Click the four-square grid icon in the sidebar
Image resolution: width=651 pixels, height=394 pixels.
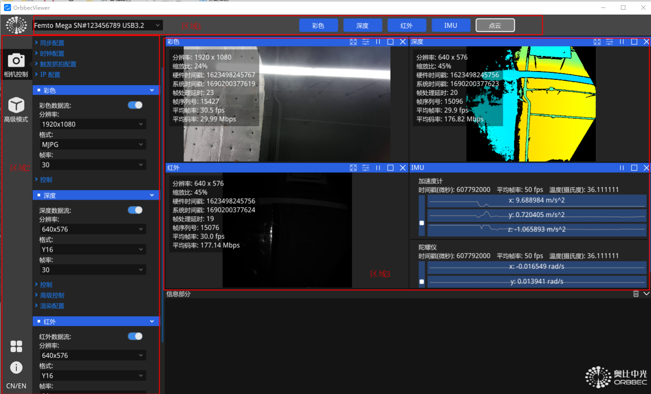16,346
